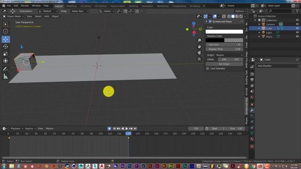Open the timeline Marker menu
The image size is (301, 169).
click(x=49, y=129)
